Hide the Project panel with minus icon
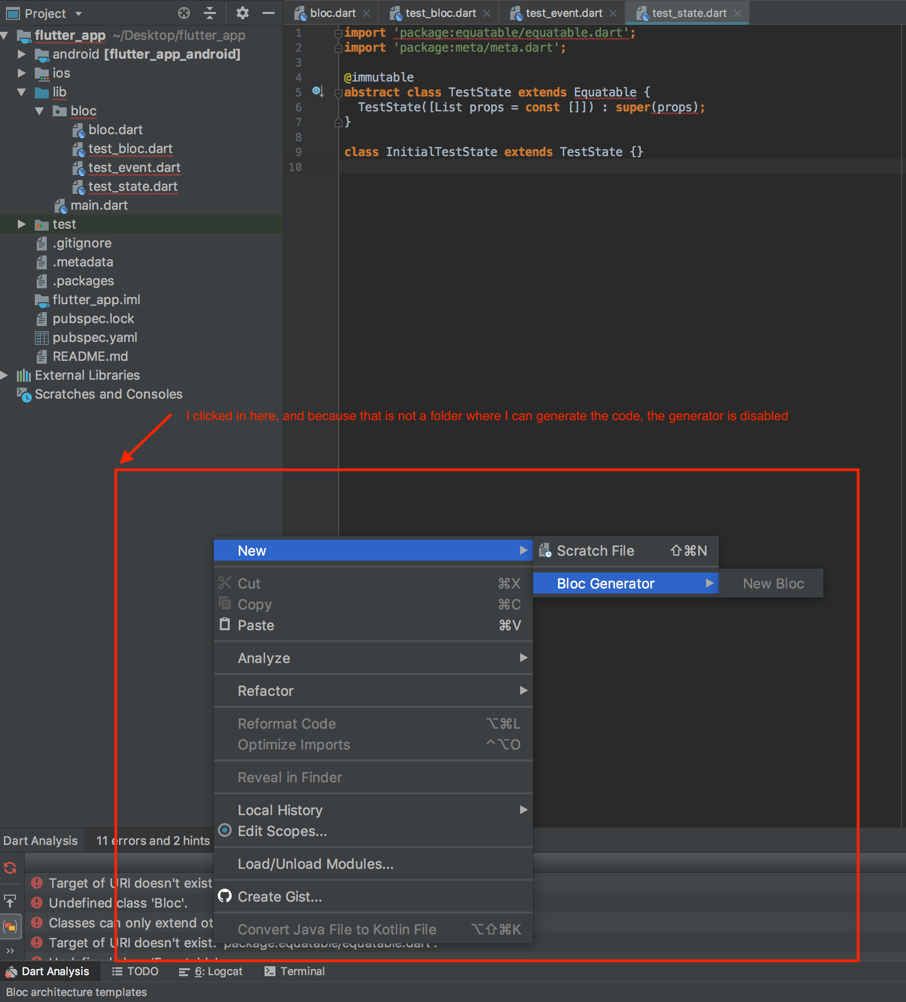 pos(269,13)
